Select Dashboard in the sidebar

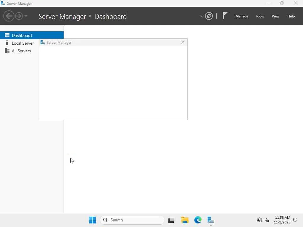[32, 35]
